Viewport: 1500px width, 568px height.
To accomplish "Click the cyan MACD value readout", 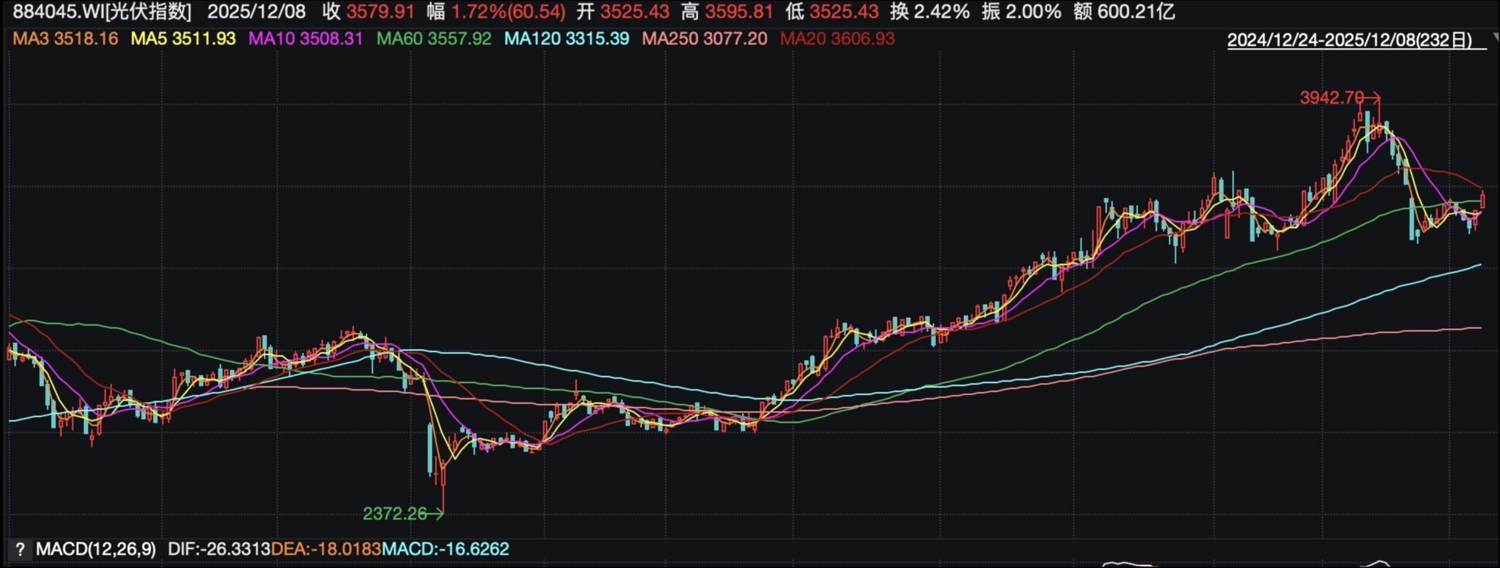I will coord(445,550).
